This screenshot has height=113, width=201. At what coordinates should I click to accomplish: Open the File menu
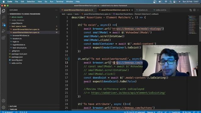coord(16,2)
